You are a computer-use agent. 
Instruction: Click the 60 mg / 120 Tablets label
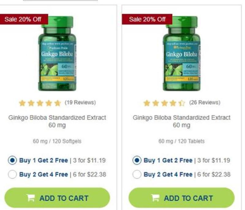point(182,141)
